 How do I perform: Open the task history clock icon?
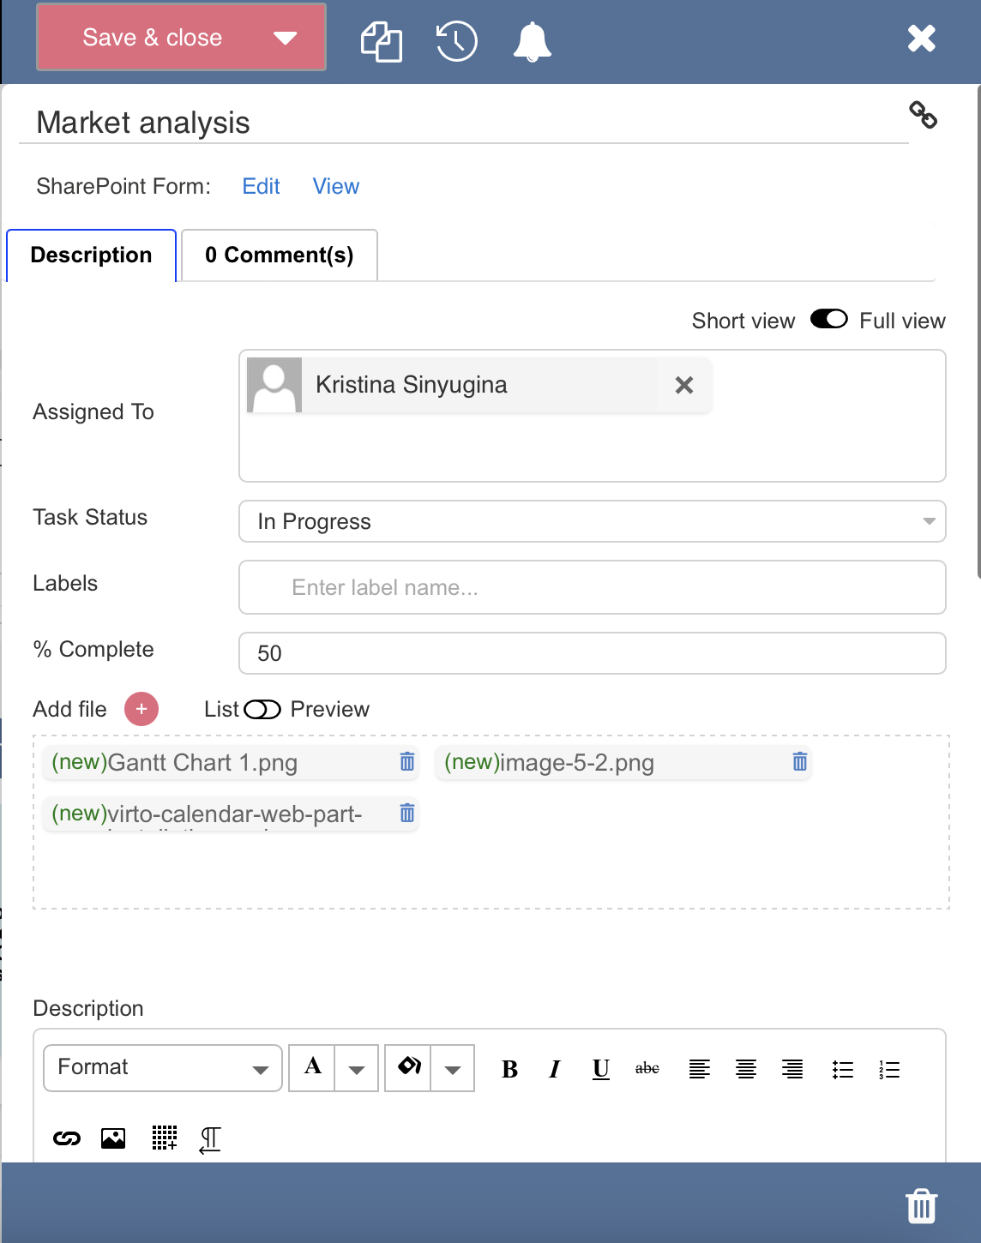pyautogui.click(x=456, y=41)
